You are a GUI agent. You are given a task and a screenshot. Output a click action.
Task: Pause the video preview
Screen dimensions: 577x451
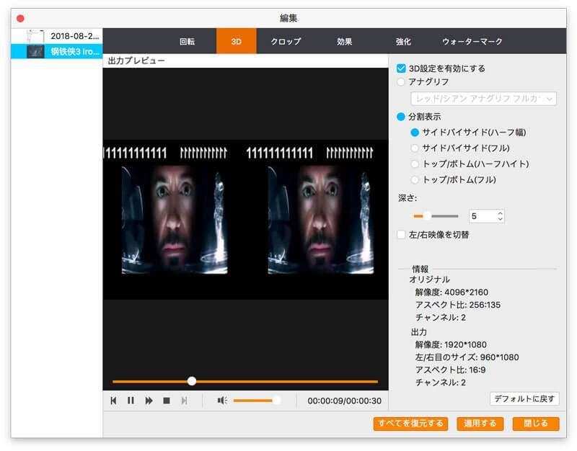pos(131,401)
